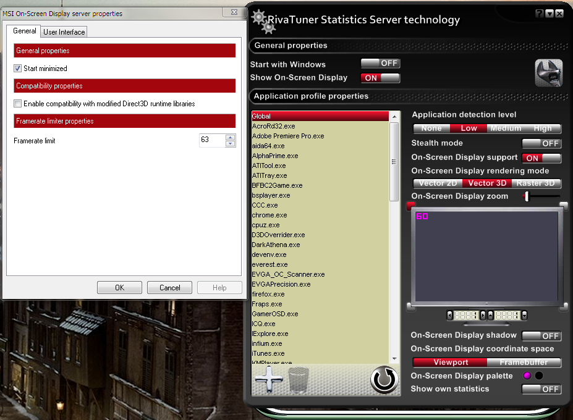Decrease Framerate limit with down arrow
Image resolution: width=573 pixels, height=420 pixels.
[x=230, y=143]
